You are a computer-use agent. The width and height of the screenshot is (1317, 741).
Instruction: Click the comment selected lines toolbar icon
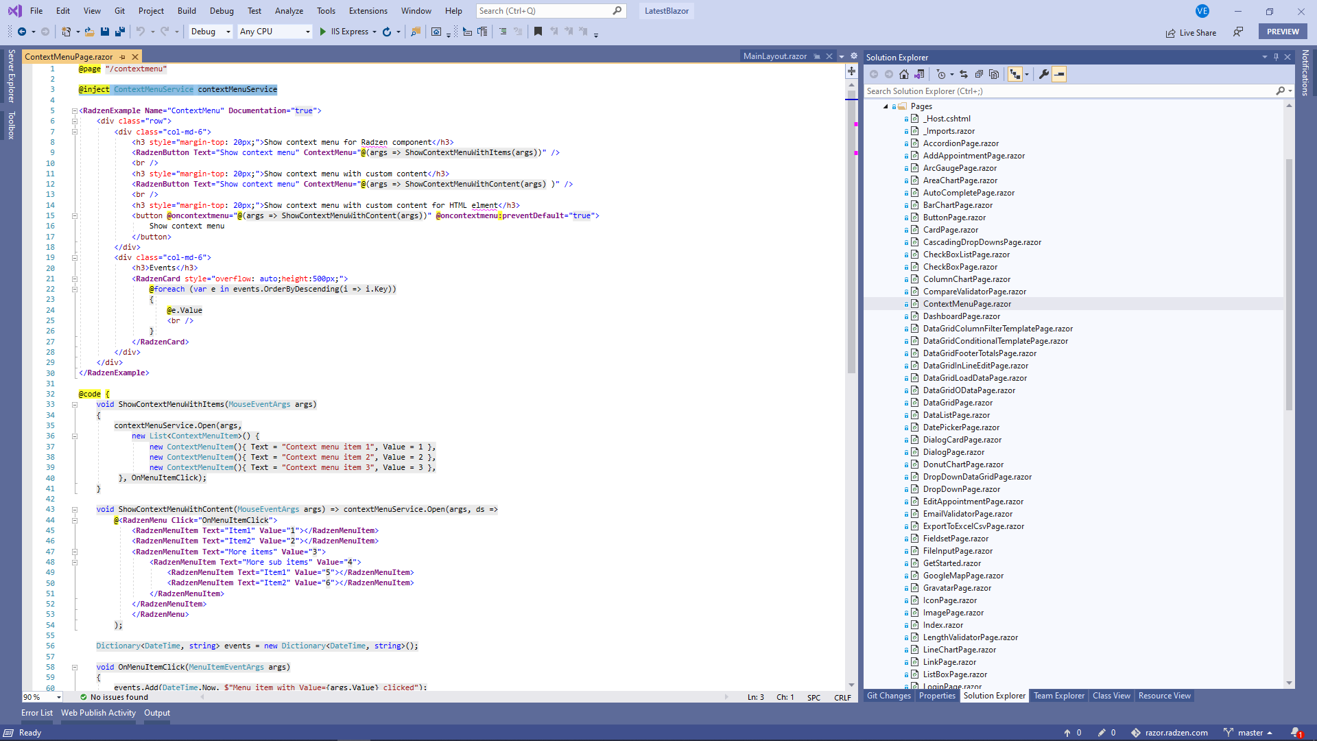(x=503, y=32)
